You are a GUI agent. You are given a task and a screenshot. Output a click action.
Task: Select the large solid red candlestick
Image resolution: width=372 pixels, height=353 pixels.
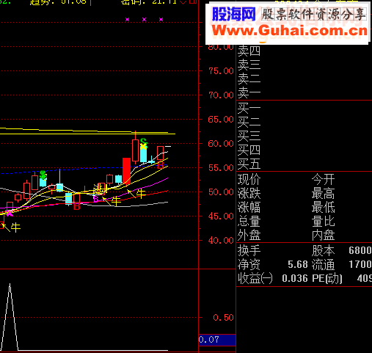126,171
